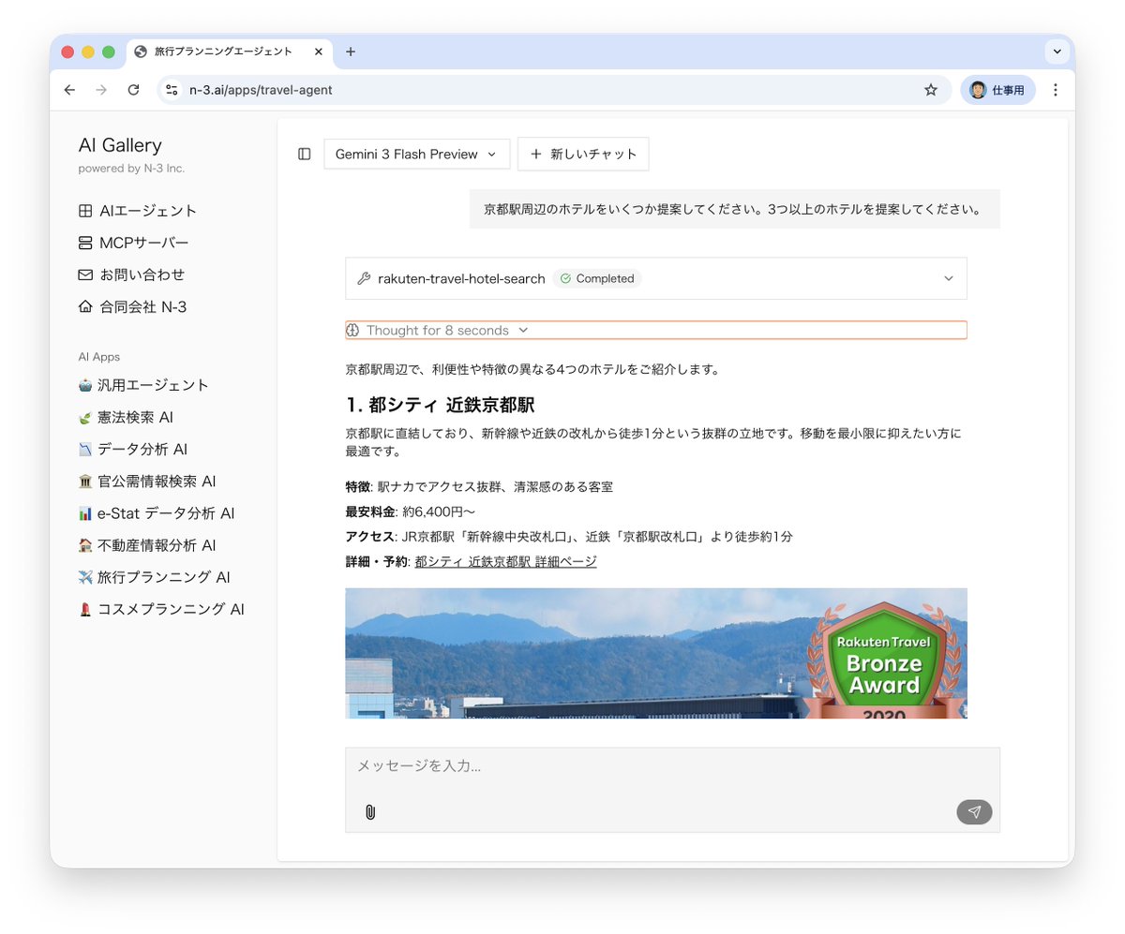Click the hotel photo with Bronze Award
Image resolution: width=1125 pixels, height=934 pixels.
point(656,653)
